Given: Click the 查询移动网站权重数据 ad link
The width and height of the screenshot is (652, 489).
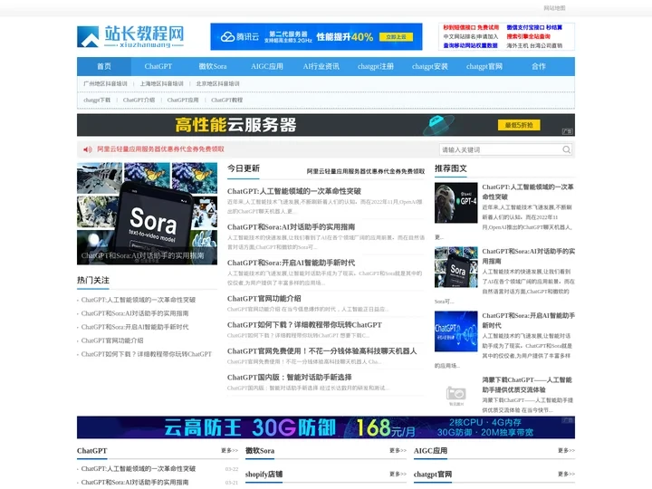Looking at the screenshot, I should pos(470,46).
